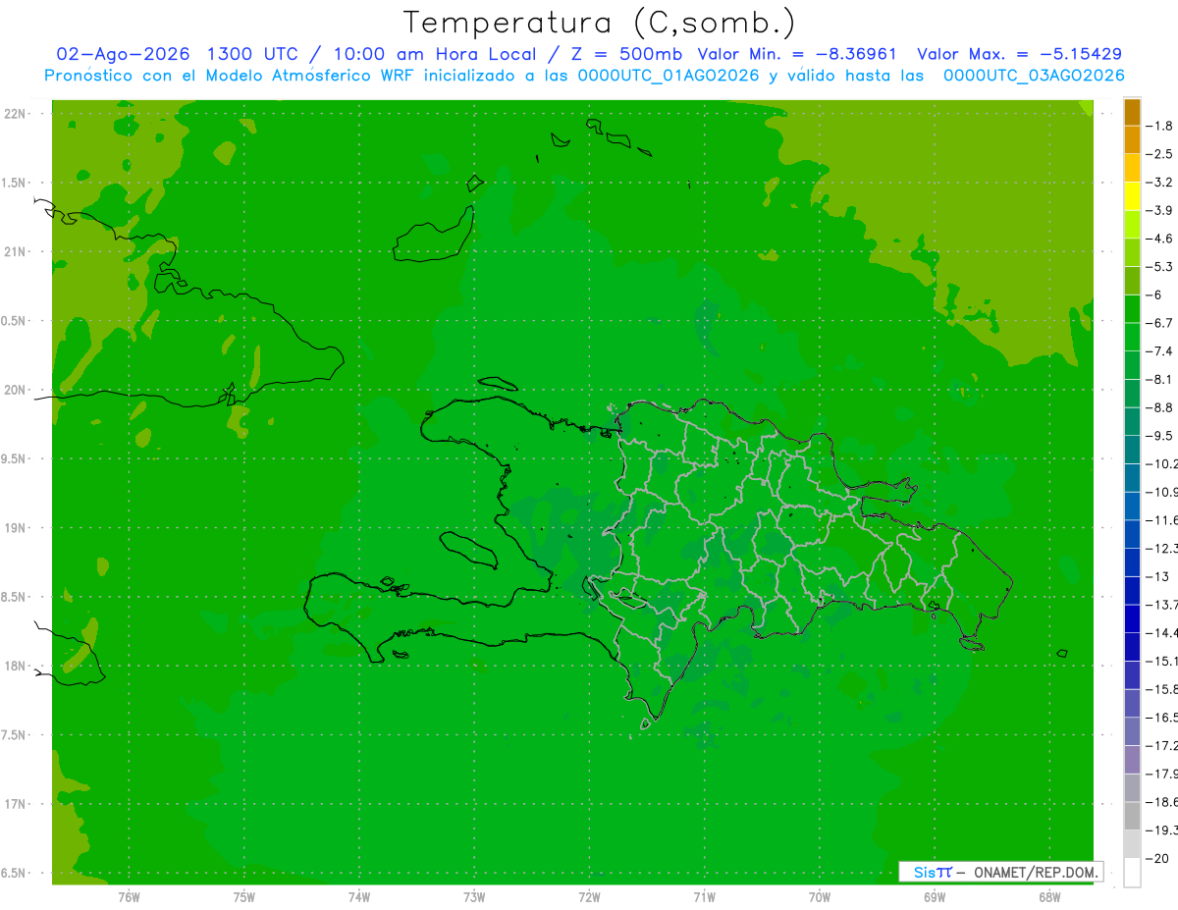
Task: Click the '-5.3' colorbar value
Action: pyautogui.click(x=1160, y=267)
